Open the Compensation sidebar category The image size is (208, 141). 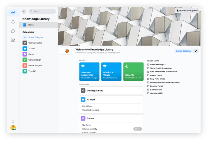pos(35,60)
